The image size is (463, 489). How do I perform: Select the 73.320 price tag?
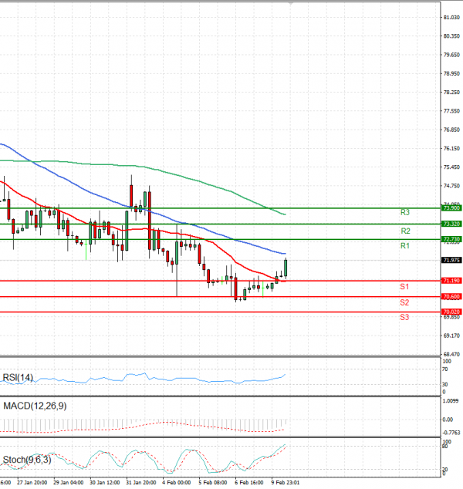(451, 224)
